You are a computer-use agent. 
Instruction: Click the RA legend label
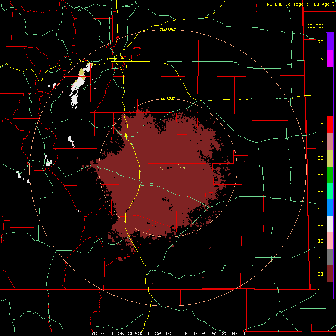click(x=320, y=191)
